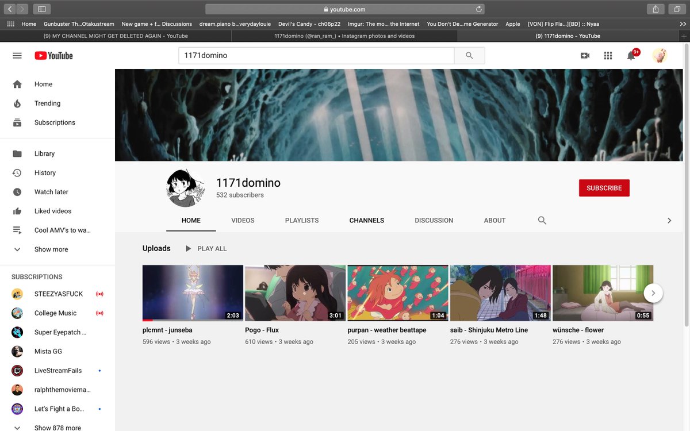This screenshot has width=690, height=431.
Task: Reload the page in address bar
Action: coord(478,9)
